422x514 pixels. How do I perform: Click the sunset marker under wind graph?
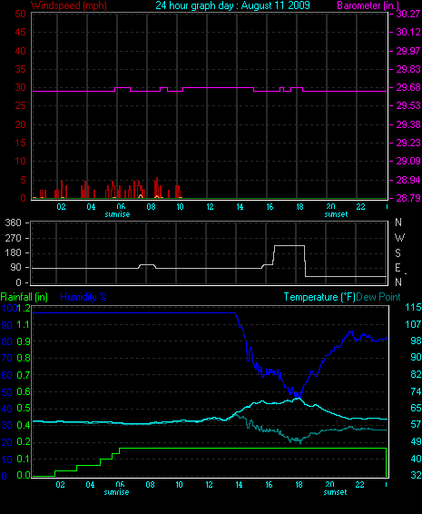336,214
